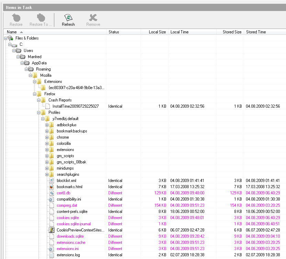Image resolution: width=286 pixels, height=259 pixels.
Task: Expand the searchplugins folder
Action: (47, 174)
